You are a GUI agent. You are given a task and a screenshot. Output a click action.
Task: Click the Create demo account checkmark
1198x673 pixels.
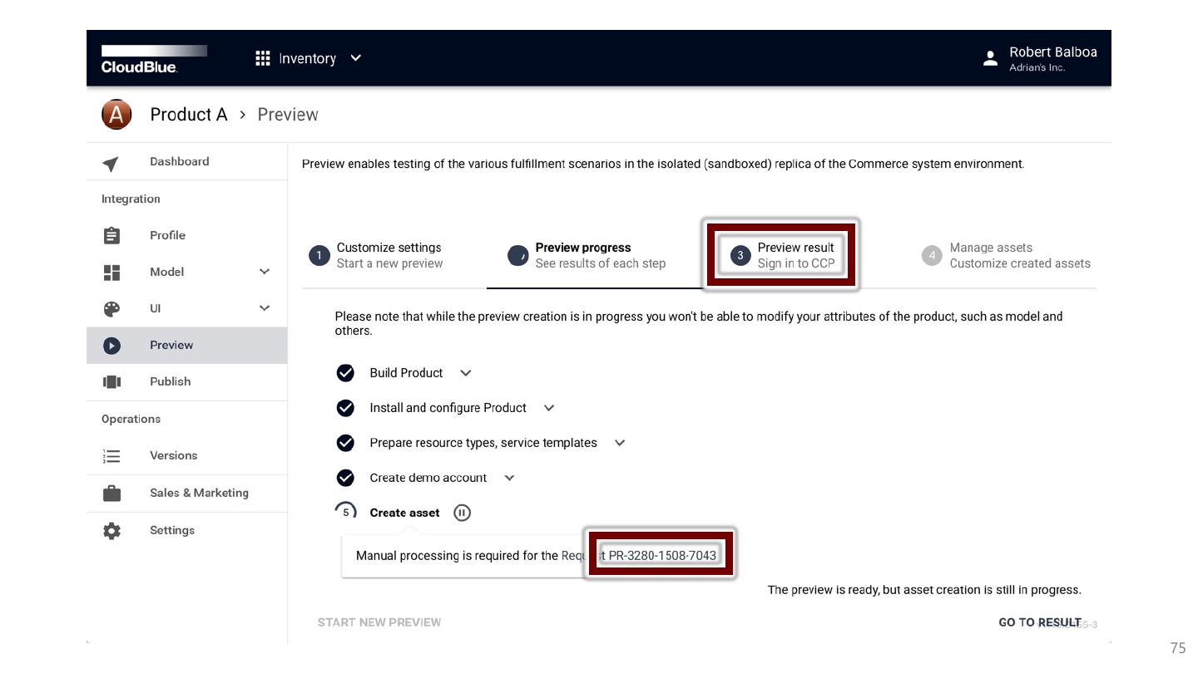[345, 478]
